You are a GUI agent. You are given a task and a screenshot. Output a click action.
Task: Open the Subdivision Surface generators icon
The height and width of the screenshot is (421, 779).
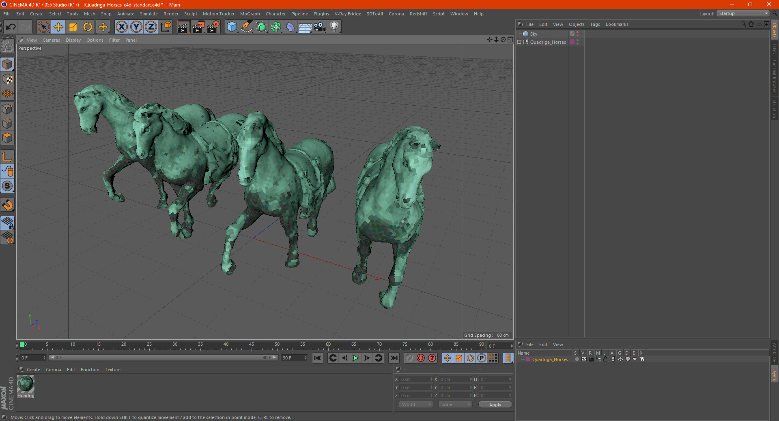click(x=261, y=27)
